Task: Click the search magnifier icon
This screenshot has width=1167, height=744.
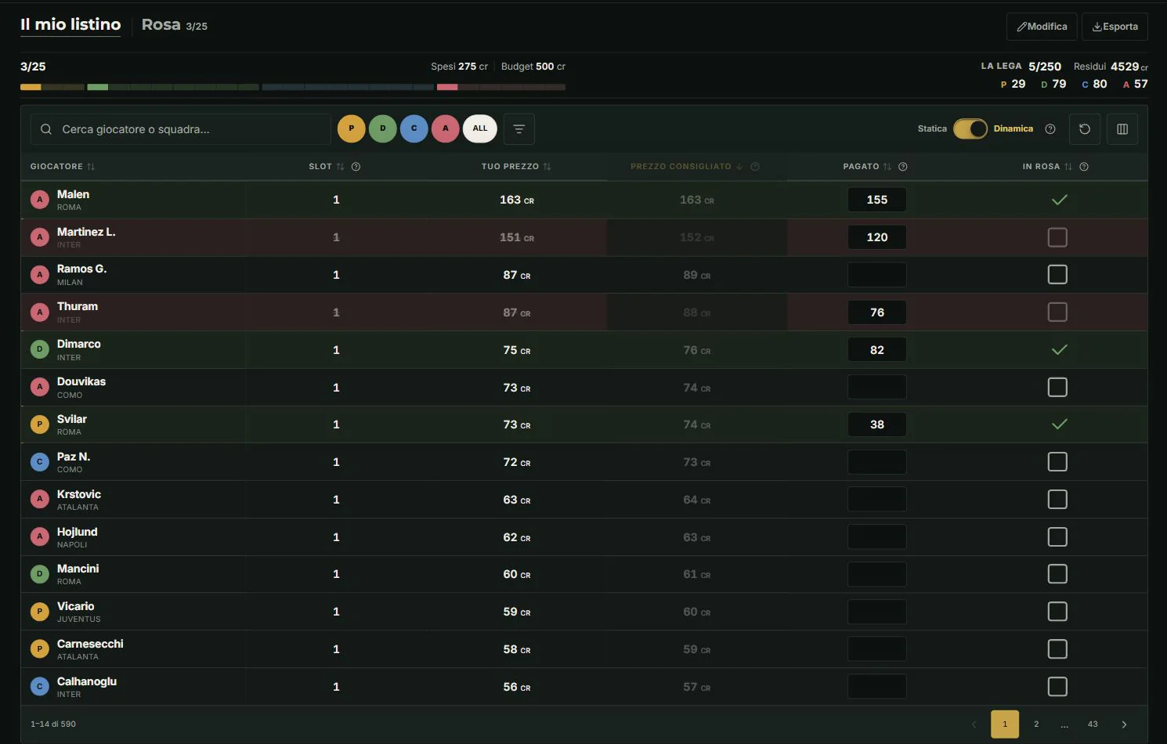Action: pyautogui.click(x=46, y=129)
